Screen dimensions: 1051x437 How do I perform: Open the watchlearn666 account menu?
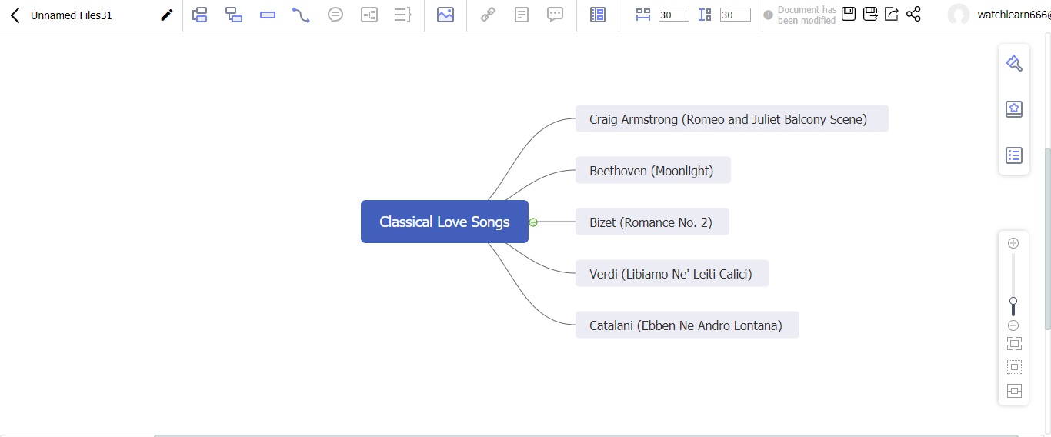click(x=1000, y=15)
